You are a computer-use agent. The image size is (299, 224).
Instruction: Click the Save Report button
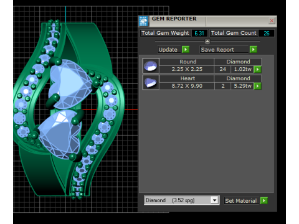tap(224, 50)
